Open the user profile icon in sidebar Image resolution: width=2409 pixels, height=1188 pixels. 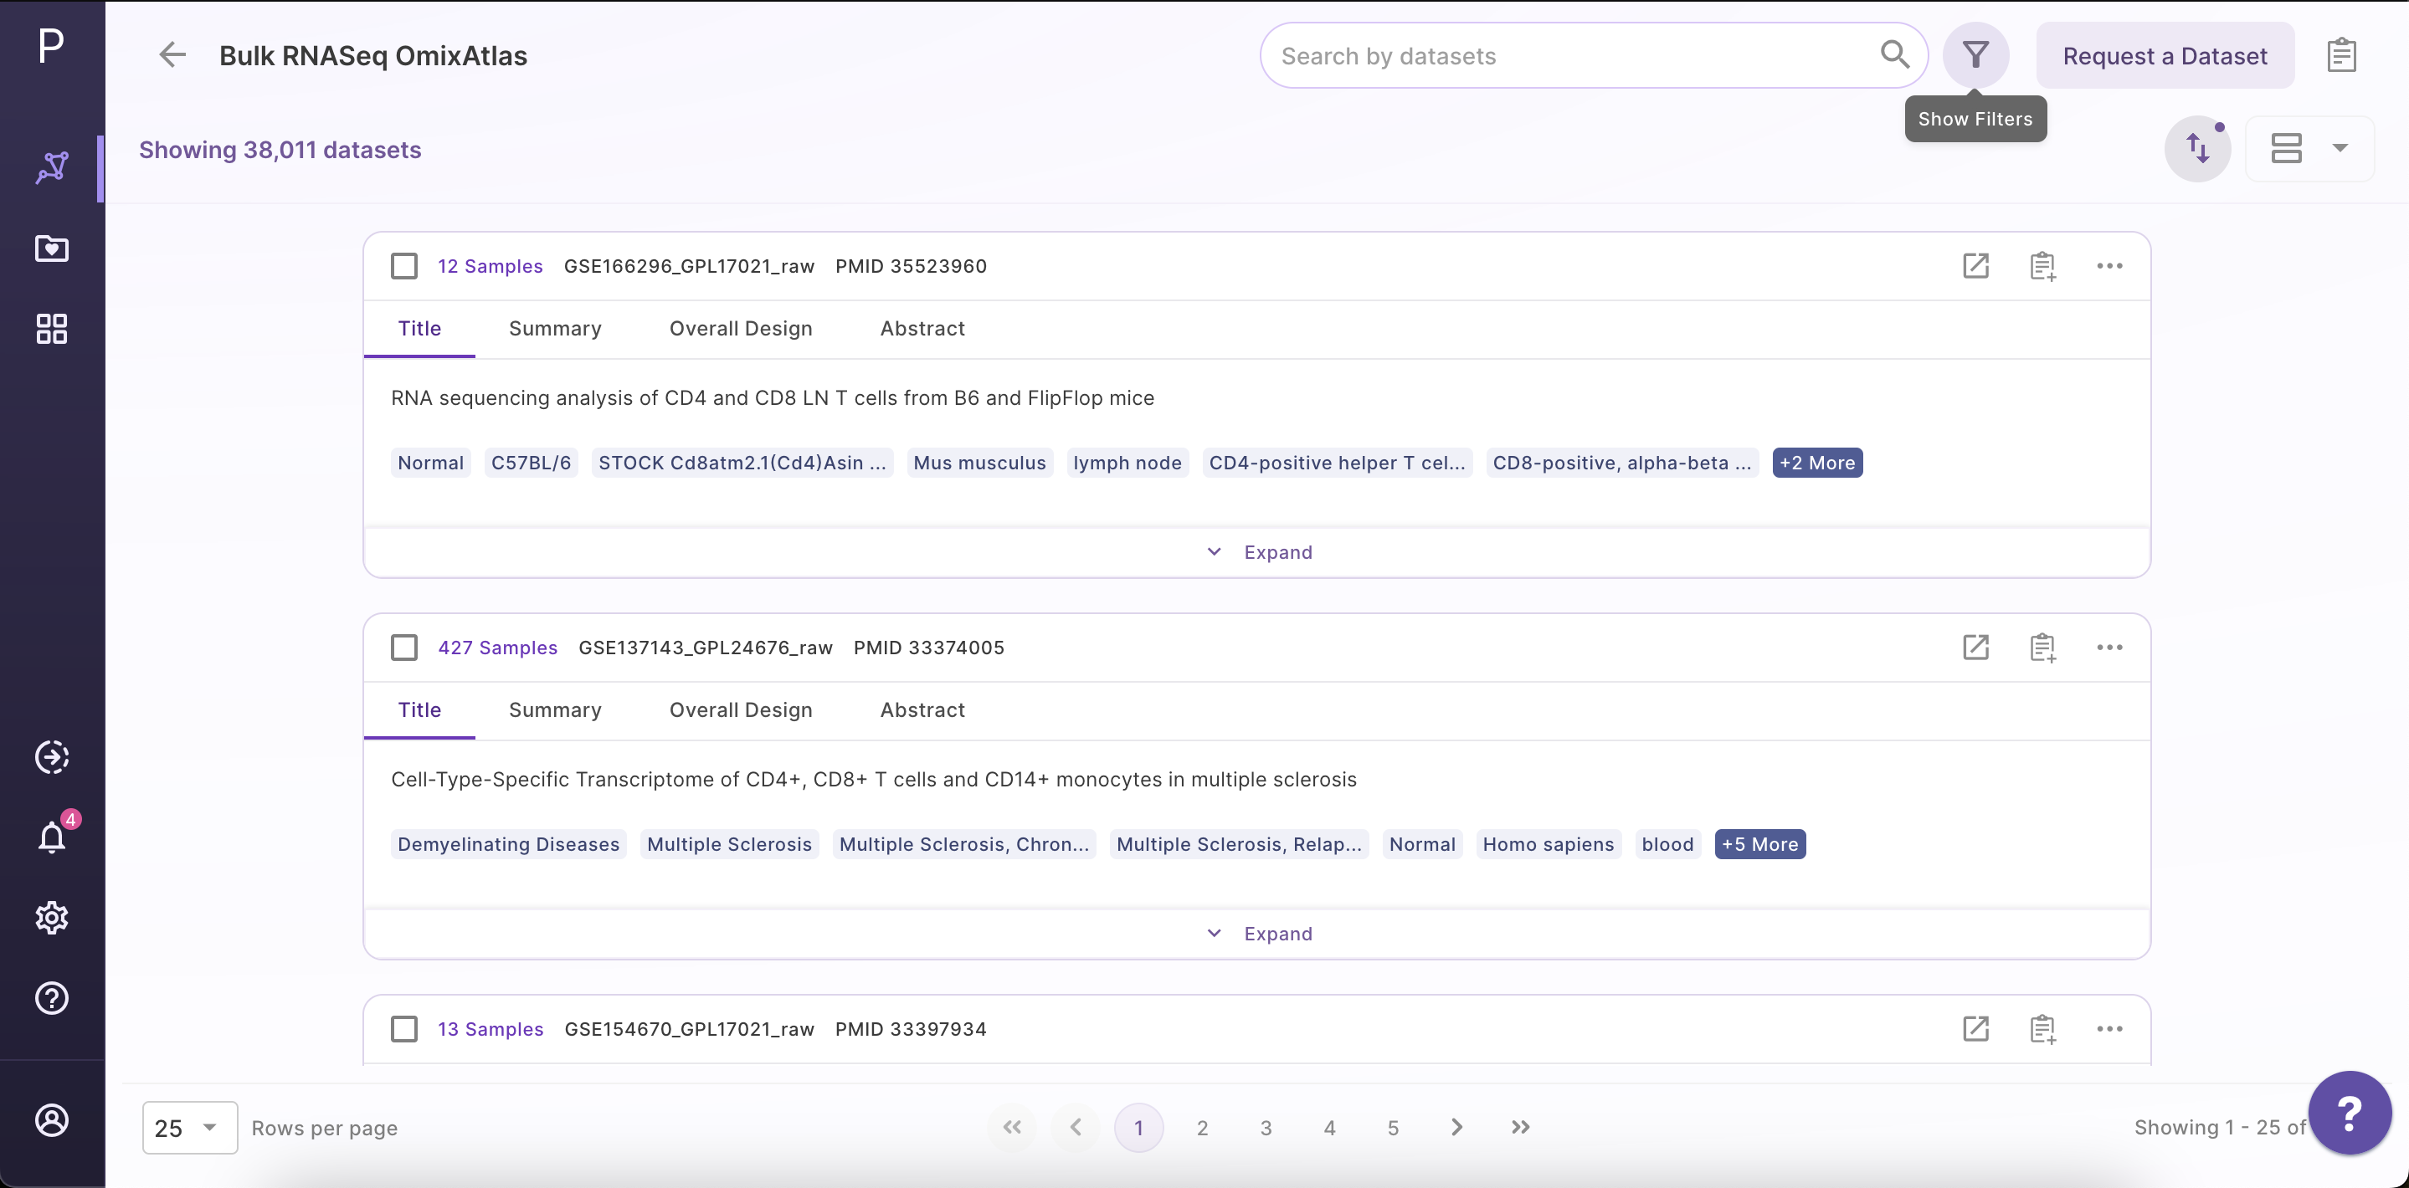click(51, 1119)
